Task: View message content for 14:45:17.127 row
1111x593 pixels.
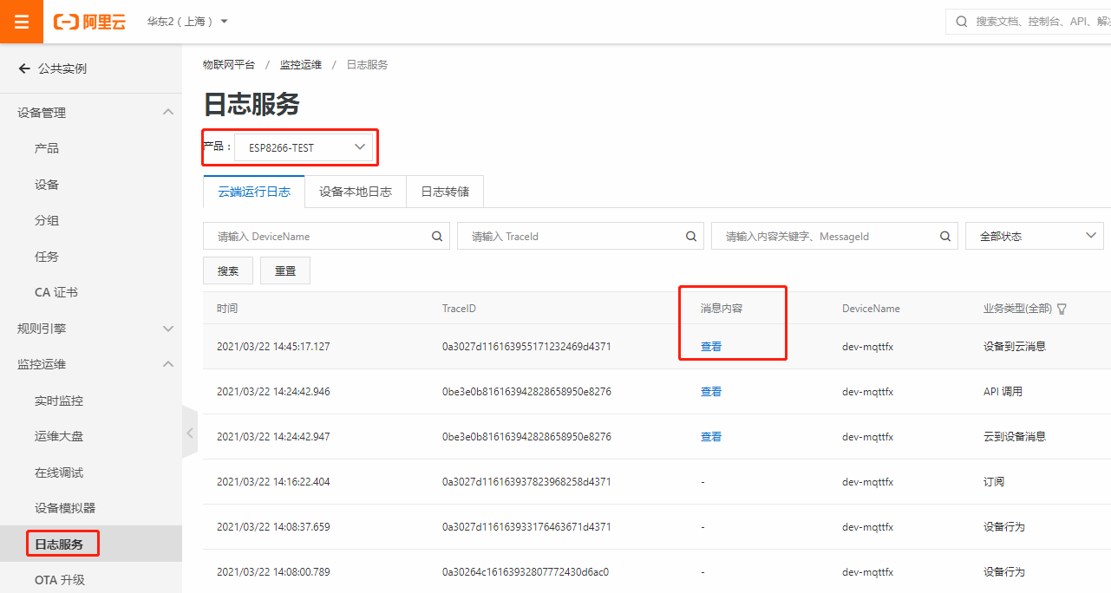Action: coord(711,346)
